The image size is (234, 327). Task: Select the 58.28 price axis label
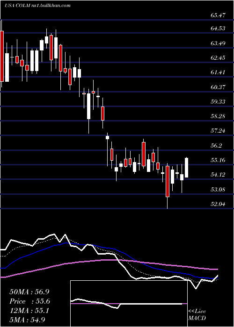[x=218, y=116]
